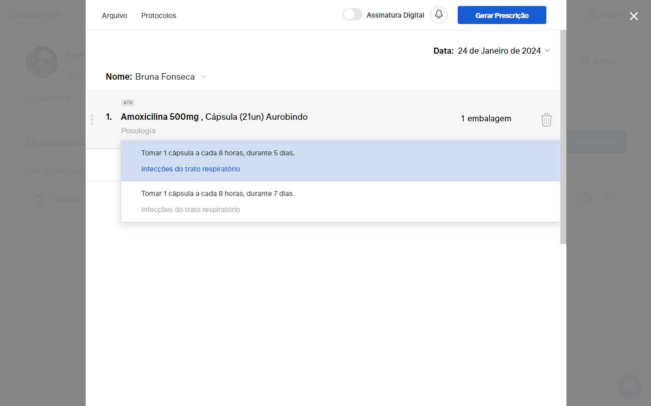The width and height of the screenshot is (651, 406).
Task: Click the 1 embalagem quantity text
Action: 486,119
